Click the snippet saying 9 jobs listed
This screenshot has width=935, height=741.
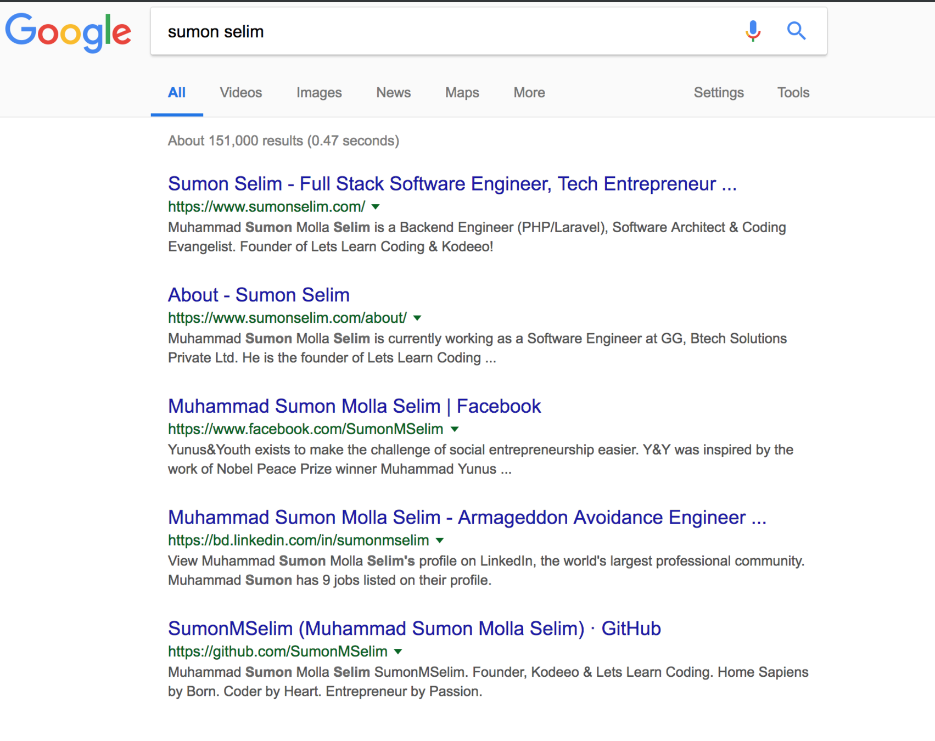point(486,571)
